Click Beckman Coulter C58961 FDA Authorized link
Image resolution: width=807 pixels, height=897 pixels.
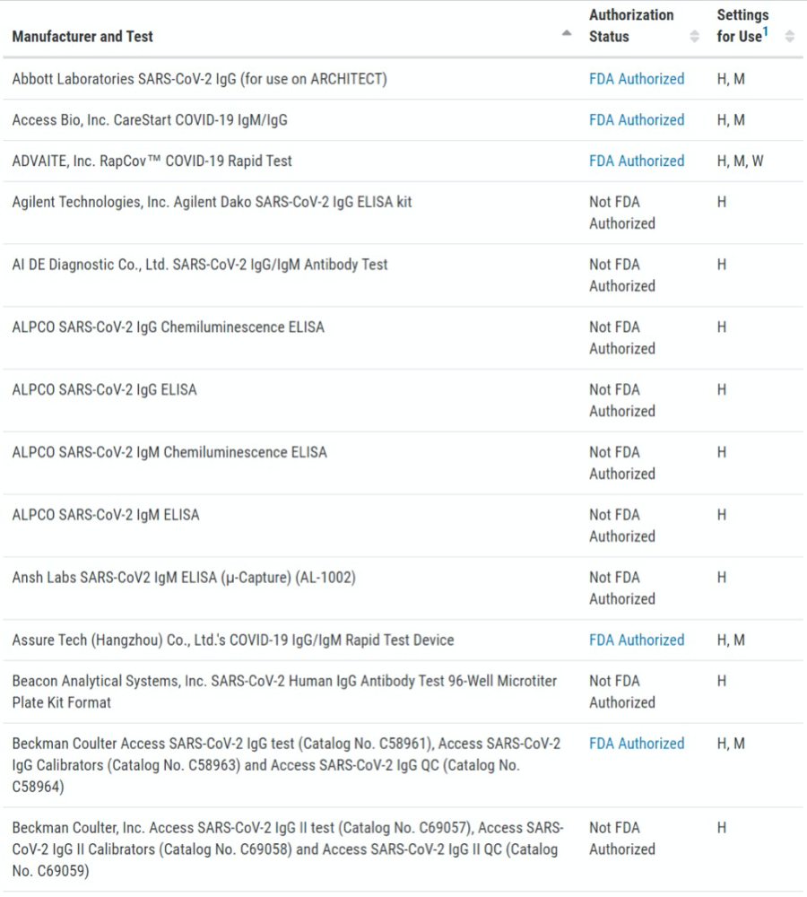(x=636, y=744)
